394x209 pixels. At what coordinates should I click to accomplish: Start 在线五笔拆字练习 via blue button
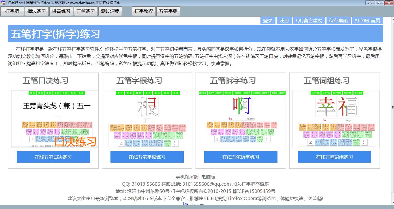pos(241,157)
